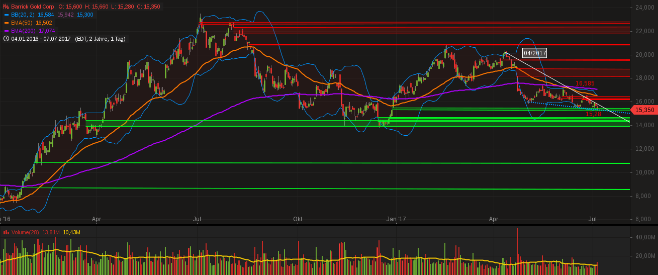Click the high value H: 15,660

(x=97, y=7)
